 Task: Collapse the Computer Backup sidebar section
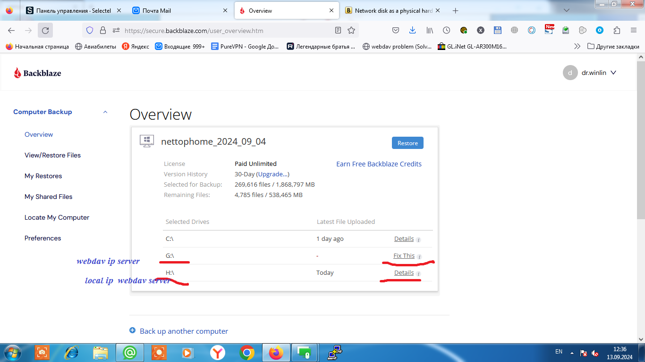coord(105,112)
